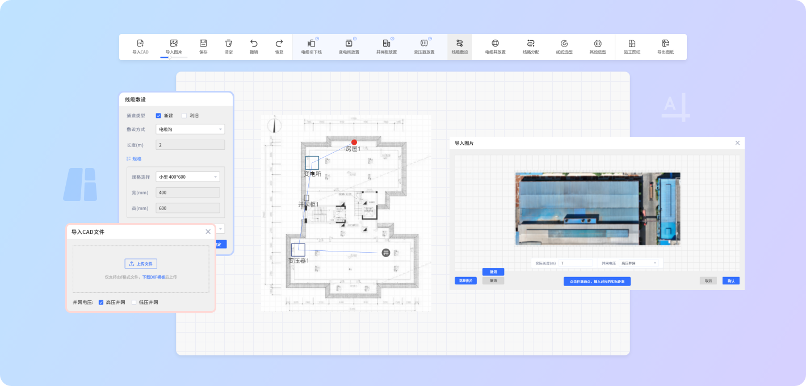806x386 pixels.
Task: Click the 实际长度(m) input field
Action: (x=576, y=263)
